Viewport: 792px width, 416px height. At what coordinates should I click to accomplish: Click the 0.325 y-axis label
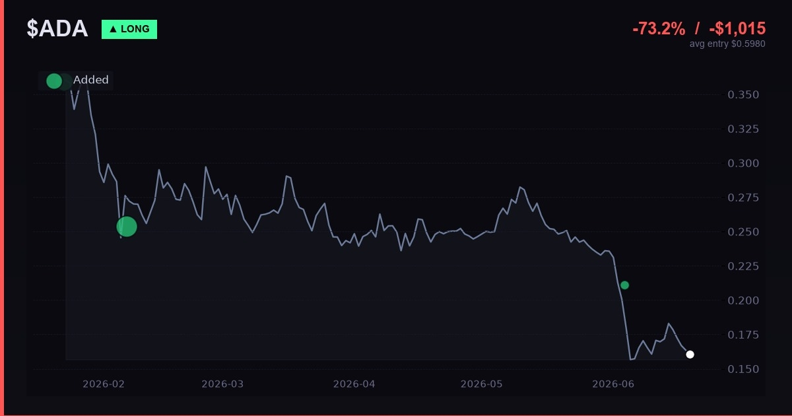click(x=743, y=129)
